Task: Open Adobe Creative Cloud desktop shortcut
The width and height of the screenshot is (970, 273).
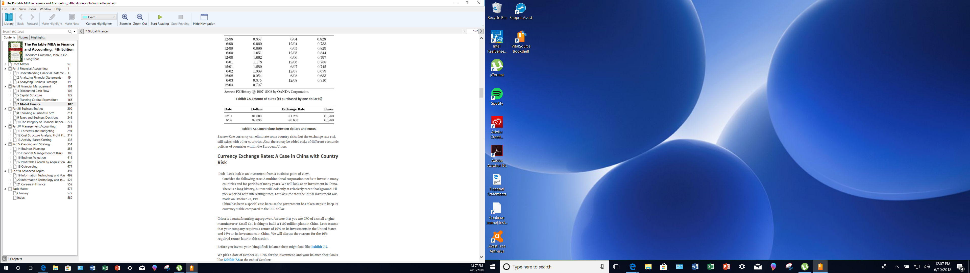Action: coord(497,127)
